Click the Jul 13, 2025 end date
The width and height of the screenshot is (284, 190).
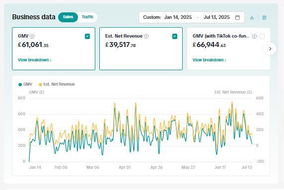pos(216,17)
